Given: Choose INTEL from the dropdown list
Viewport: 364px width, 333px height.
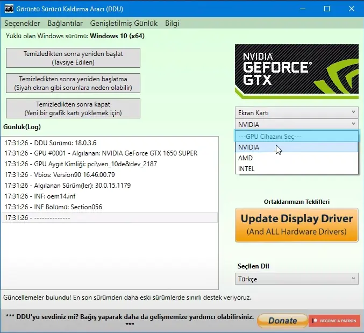Looking at the screenshot, I should pyautogui.click(x=297, y=168).
